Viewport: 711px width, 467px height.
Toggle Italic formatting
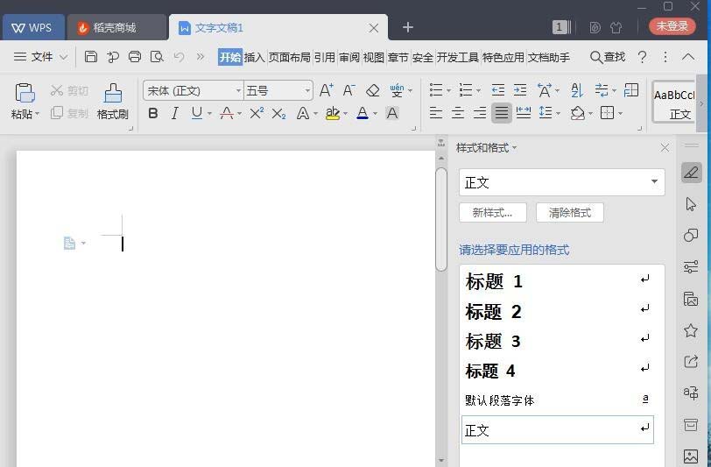[x=175, y=113]
